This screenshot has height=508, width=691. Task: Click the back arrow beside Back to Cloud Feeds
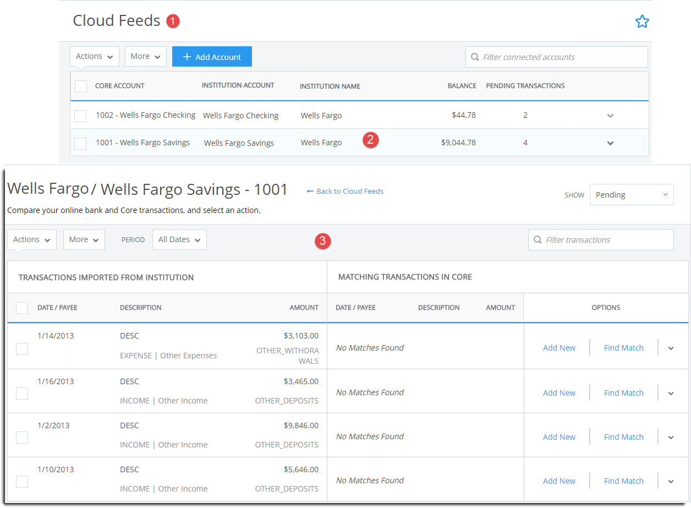(310, 192)
